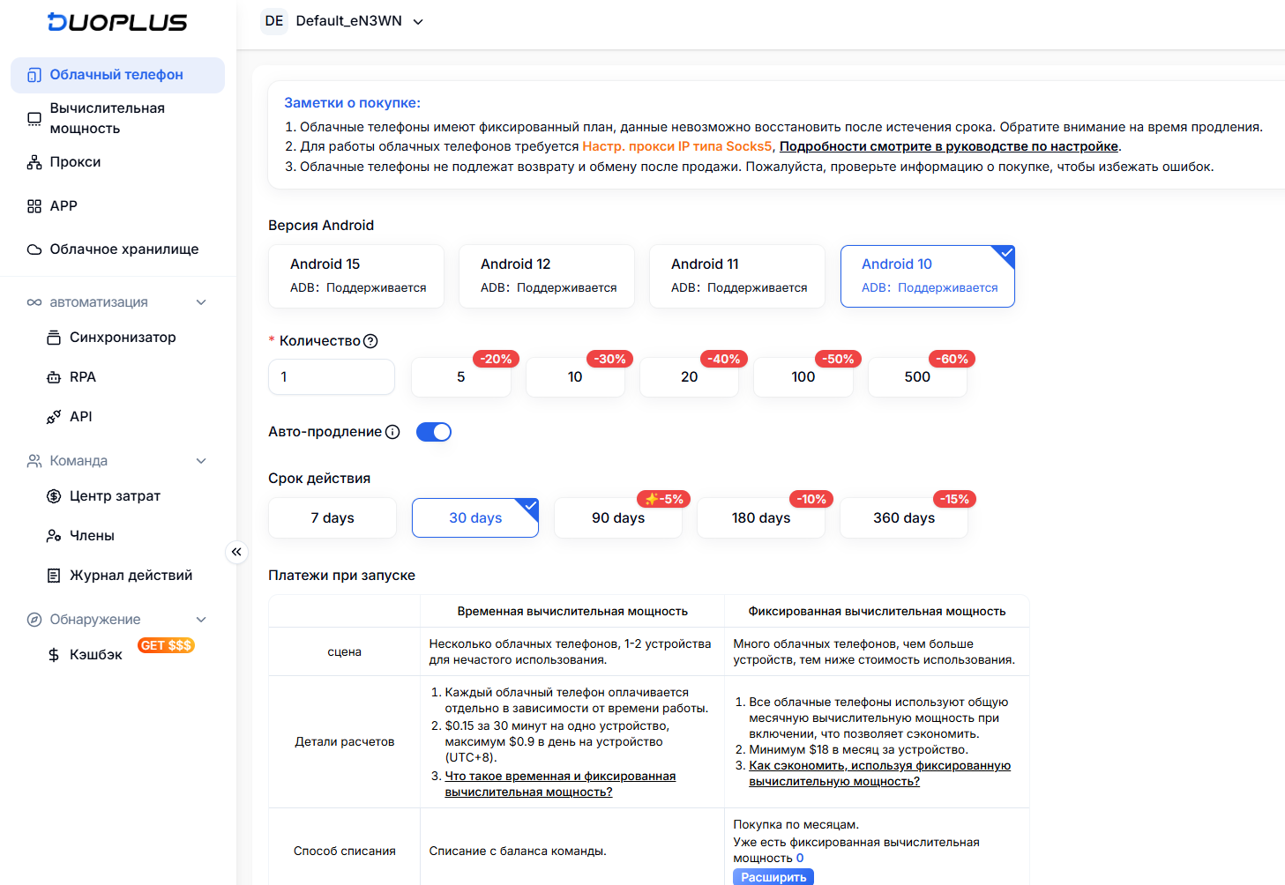
Task: Click the Облачное хранилище cloud icon
Action: point(34,249)
